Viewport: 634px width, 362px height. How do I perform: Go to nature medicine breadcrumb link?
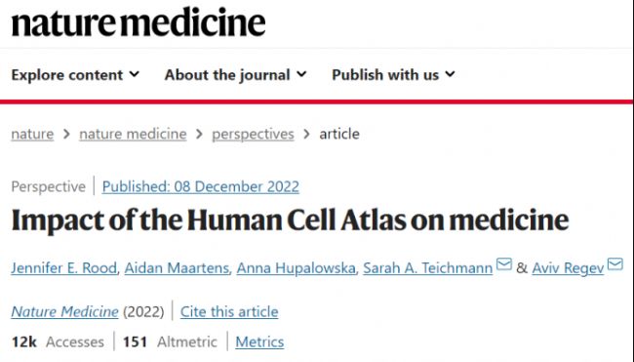[133, 134]
